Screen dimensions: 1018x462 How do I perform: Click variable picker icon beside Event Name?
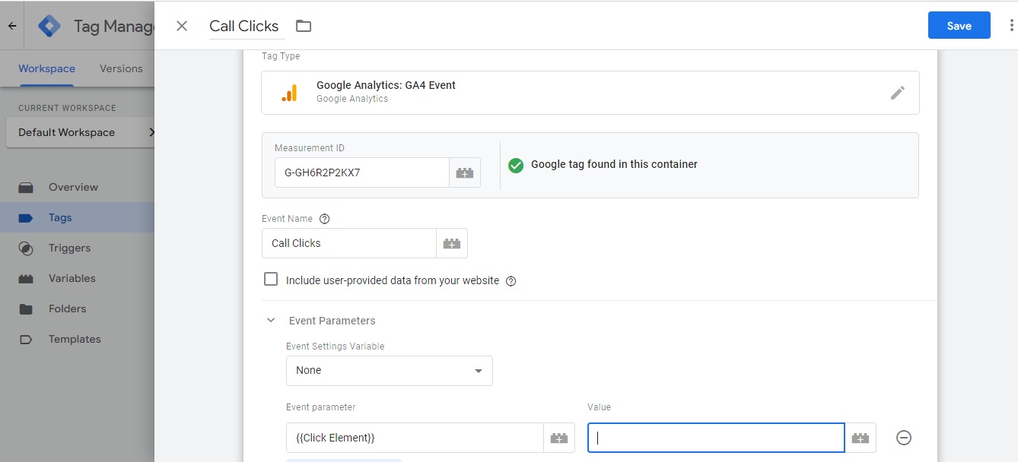point(452,243)
